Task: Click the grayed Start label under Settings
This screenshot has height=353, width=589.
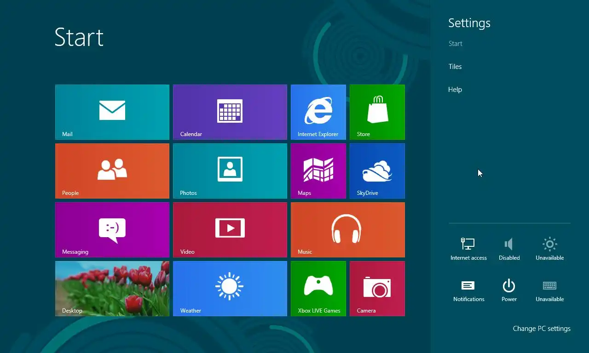Action: [456, 44]
